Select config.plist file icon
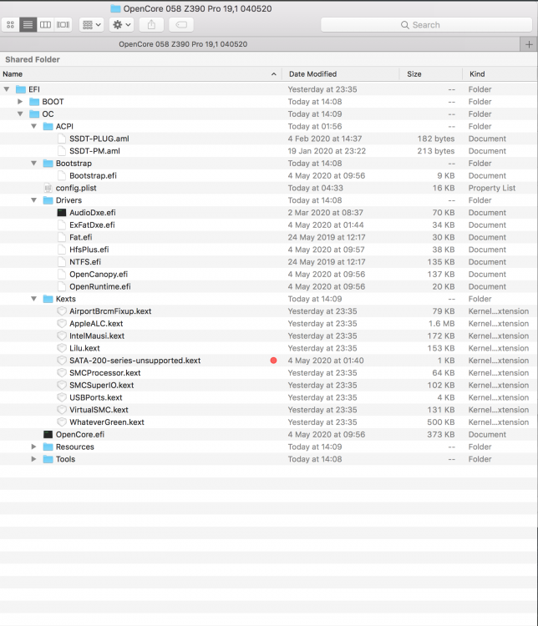Screen dimensions: 538x626 click(x=48, y=188)
